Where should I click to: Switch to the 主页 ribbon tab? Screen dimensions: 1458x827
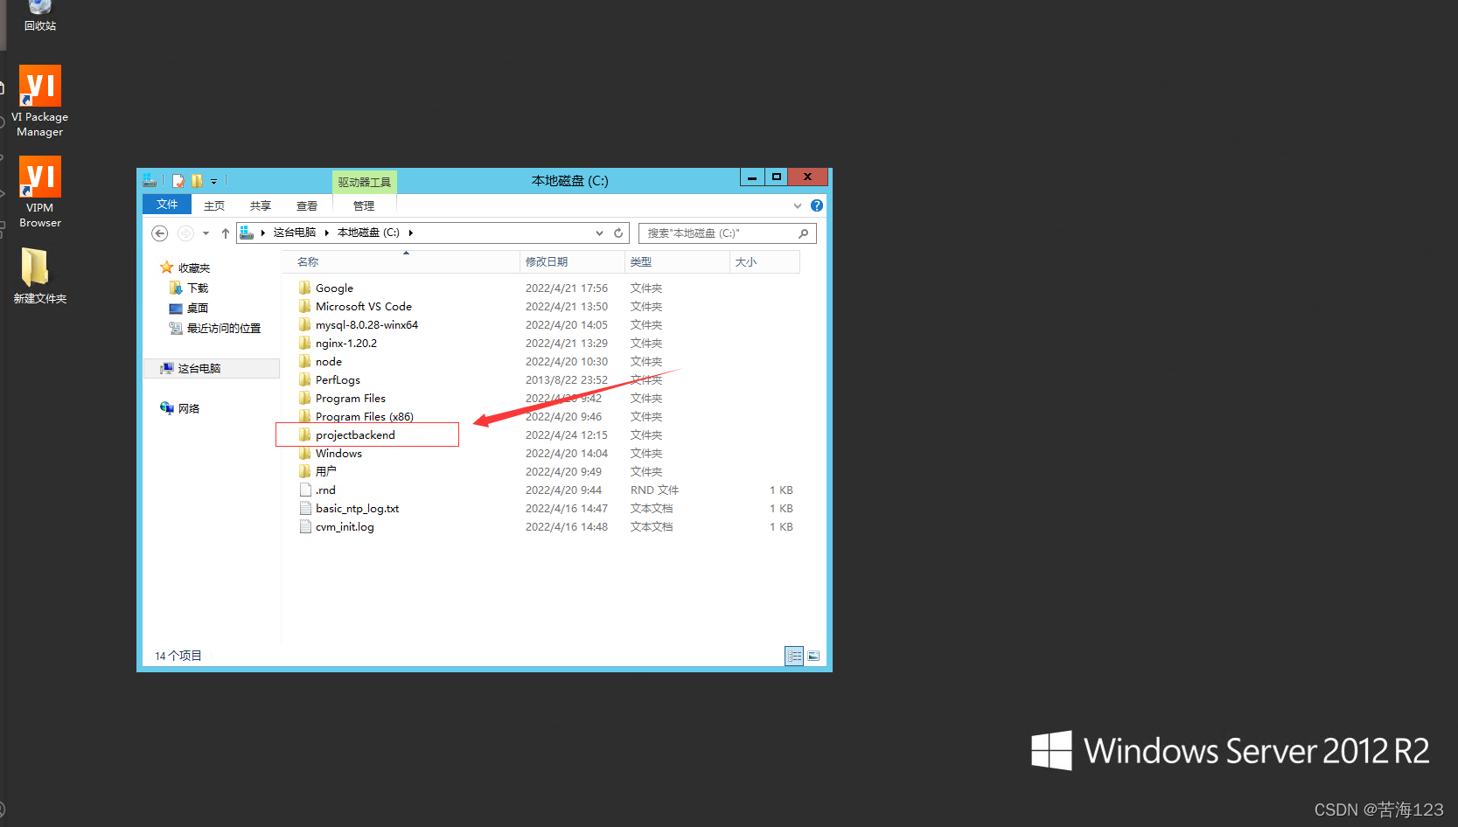click(214, 205)
